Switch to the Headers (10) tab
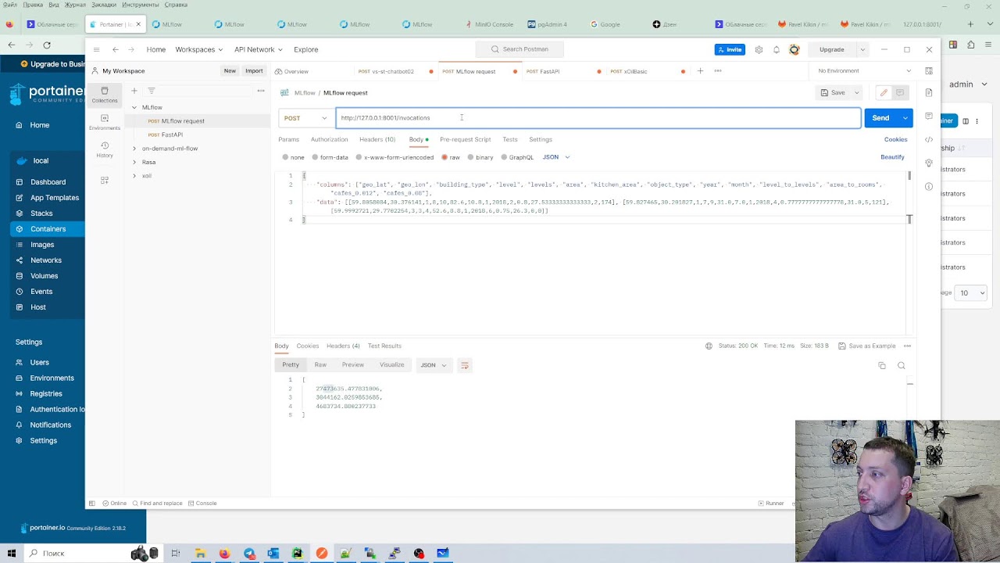 pyautogui.click(x=377, y=139)
